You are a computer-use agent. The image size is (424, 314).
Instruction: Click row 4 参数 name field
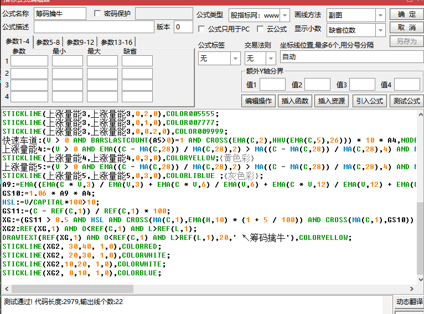(x=29, y=97)
